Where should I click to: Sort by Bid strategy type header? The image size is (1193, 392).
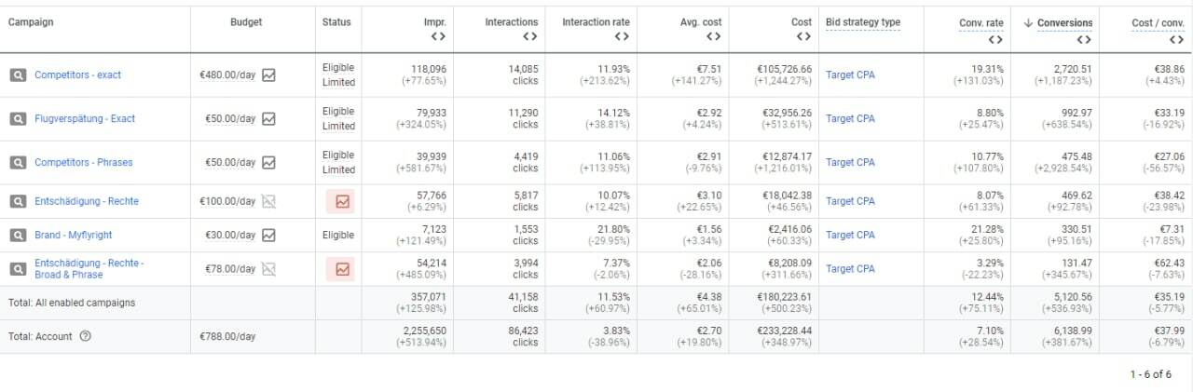point(862,21)
